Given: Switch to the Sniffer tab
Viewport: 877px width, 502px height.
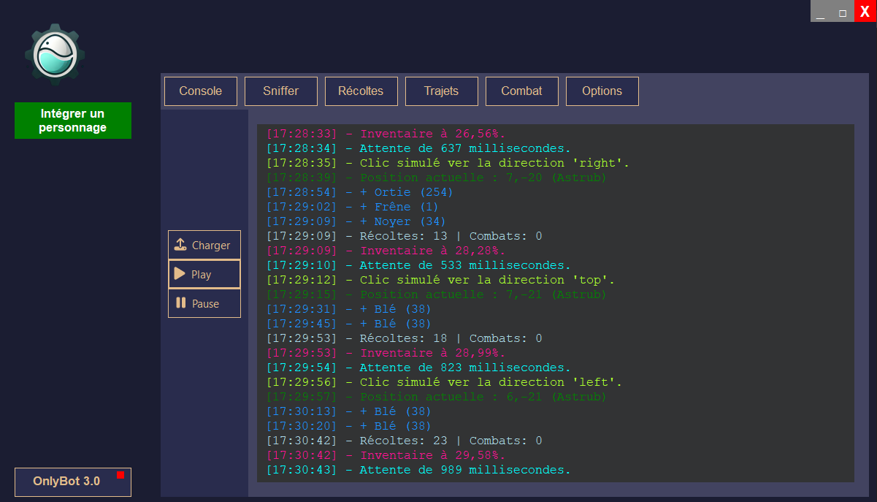Looking at the screenshot, I should 281,91.
